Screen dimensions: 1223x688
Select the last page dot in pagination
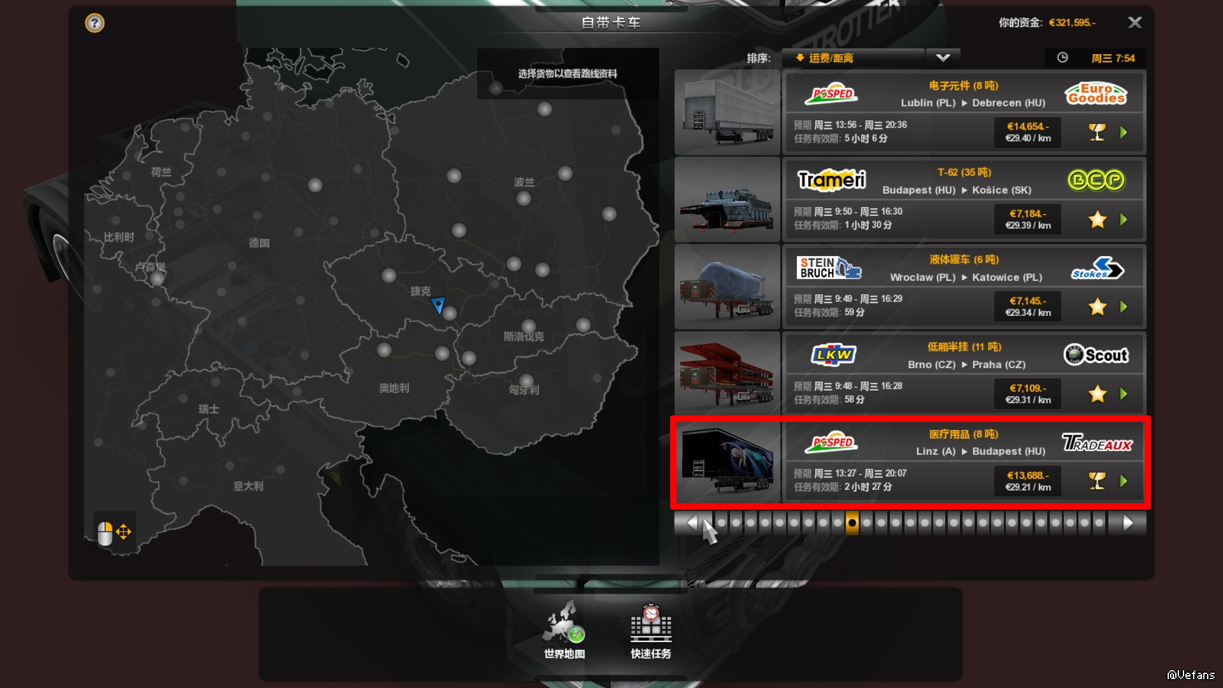(1099, 523)
